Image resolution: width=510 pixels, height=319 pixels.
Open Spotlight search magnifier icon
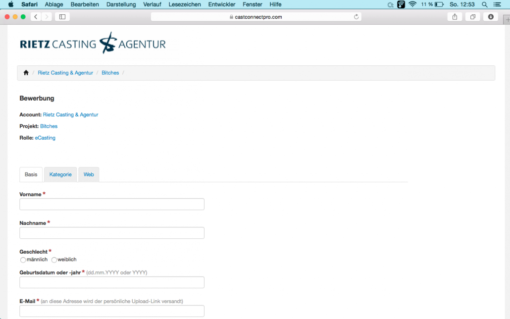(x=485, y=4)
